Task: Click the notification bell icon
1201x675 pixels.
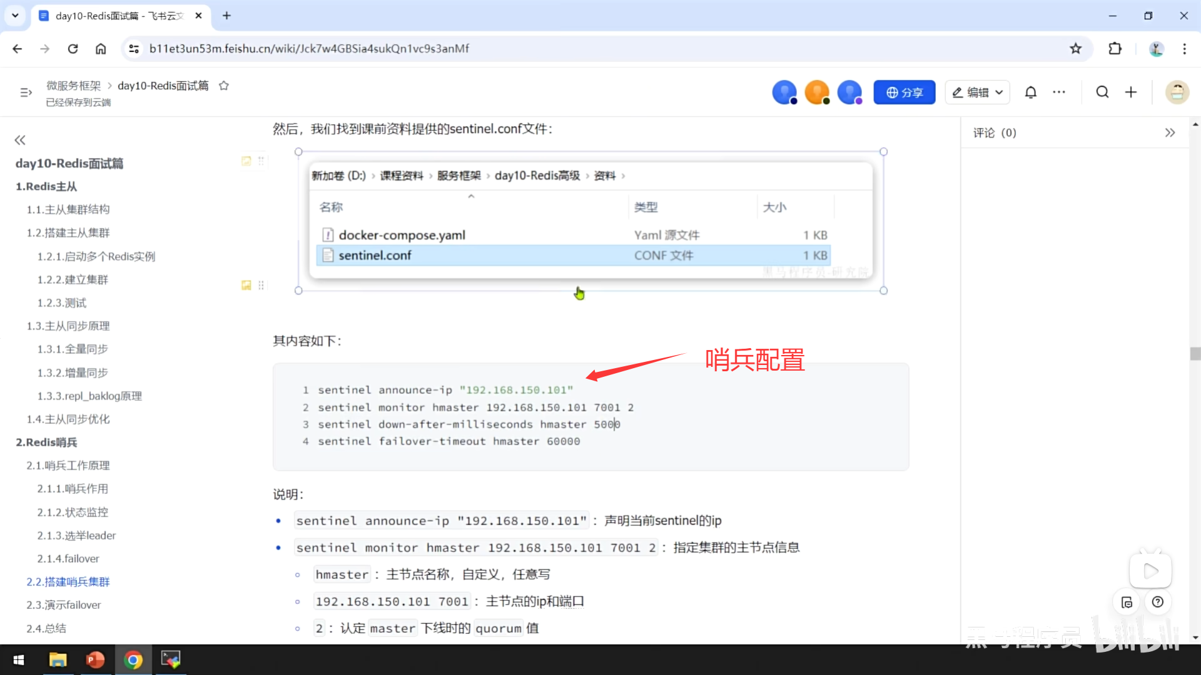Action: pyautogui.click(x=1030, y=92)
